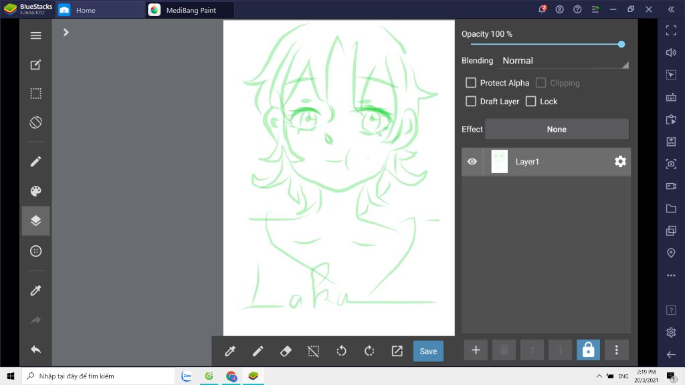Click the Windows search box
This screenshot has height=385, width=685.
98,376
